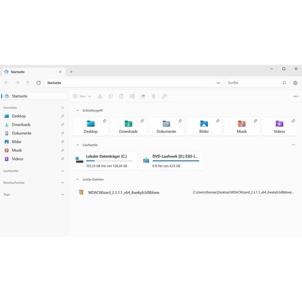302x302 pixels.
Task: Click the Refresh icon in the navigation bar
Action: coord(38,83)
